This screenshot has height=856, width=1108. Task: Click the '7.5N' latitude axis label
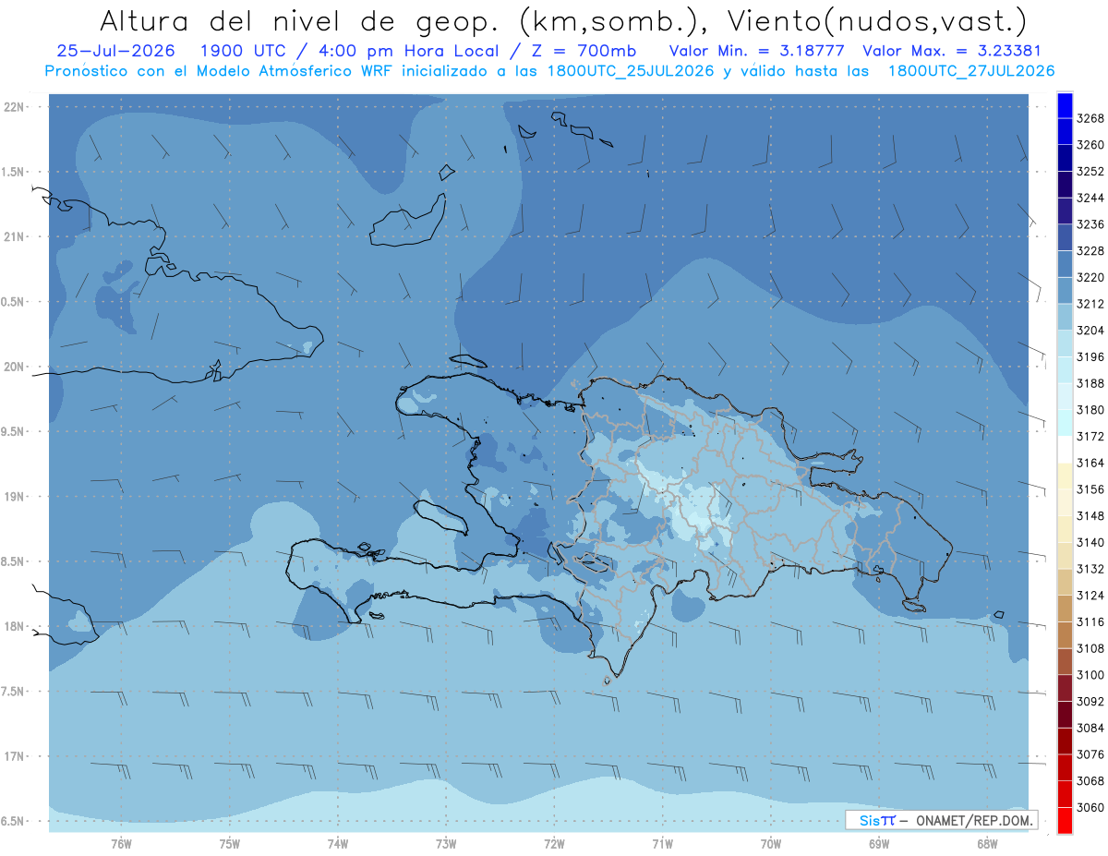(x=14, y=692)
